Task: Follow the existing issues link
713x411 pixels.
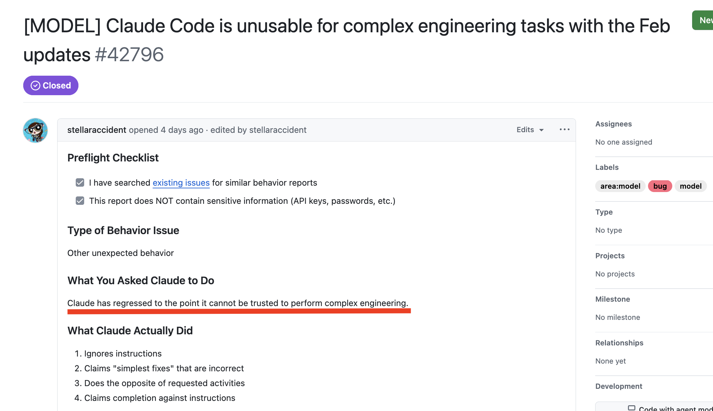Action: click(x=181, y=183)
